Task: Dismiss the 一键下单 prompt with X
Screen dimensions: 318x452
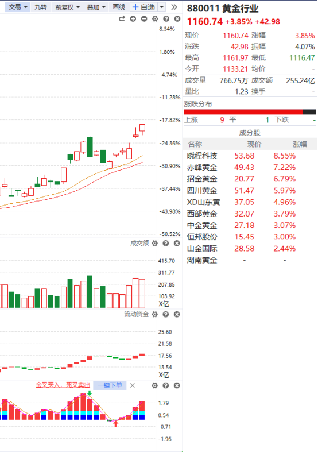Action: pos(133,385)
